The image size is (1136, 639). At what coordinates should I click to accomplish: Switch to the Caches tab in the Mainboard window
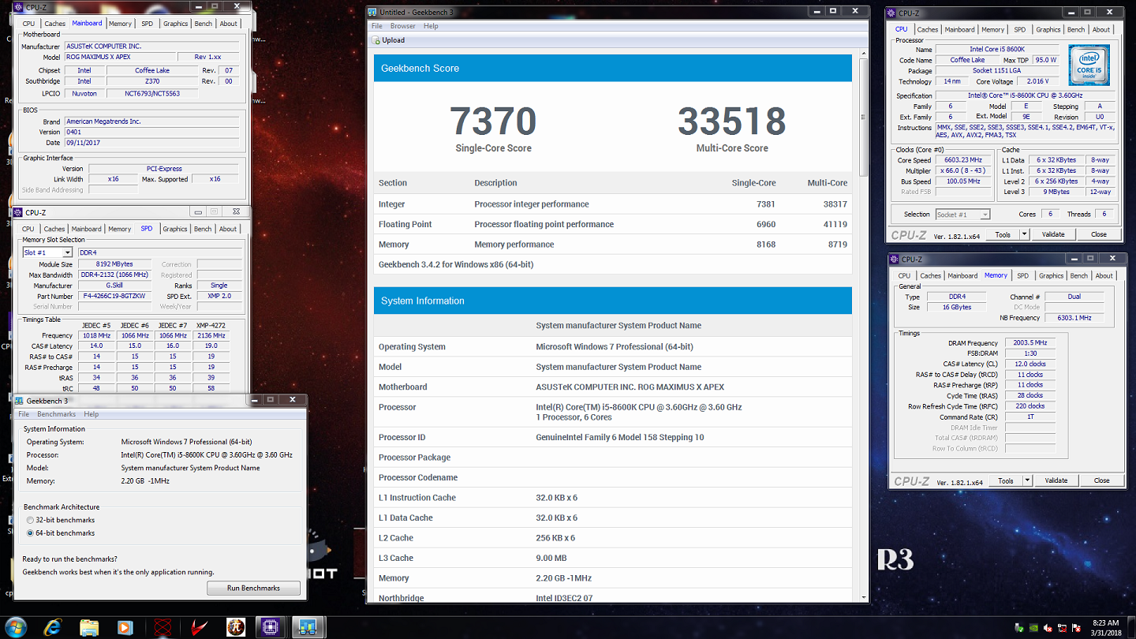[54, 24]
